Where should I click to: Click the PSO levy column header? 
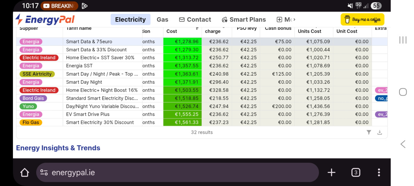coord(247,28)
